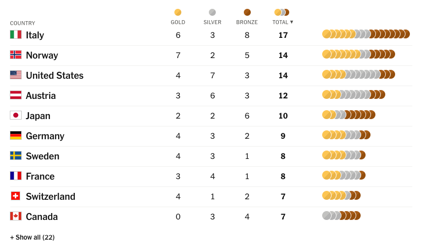Click Austria's total medal count 12
Image resolution: width=436 pixels, height=247 pixels.
283,95
